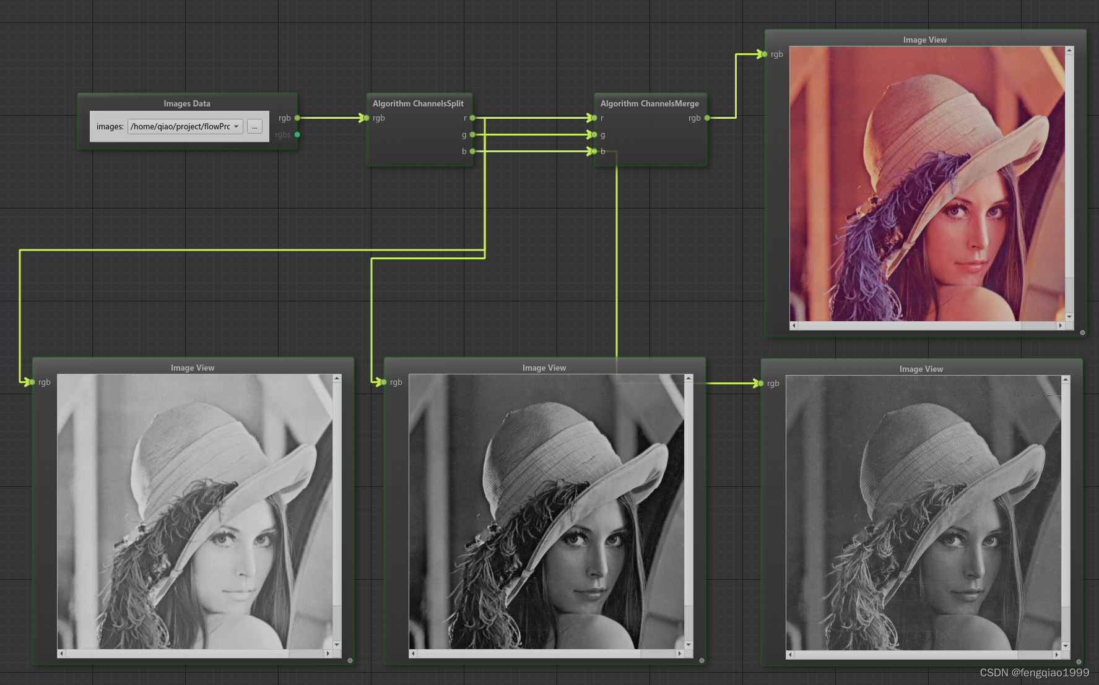The width and height of the screenshot is (1099, 685).
Task: Click scroll up arrow in color Image View
Action: point(1069,50)
